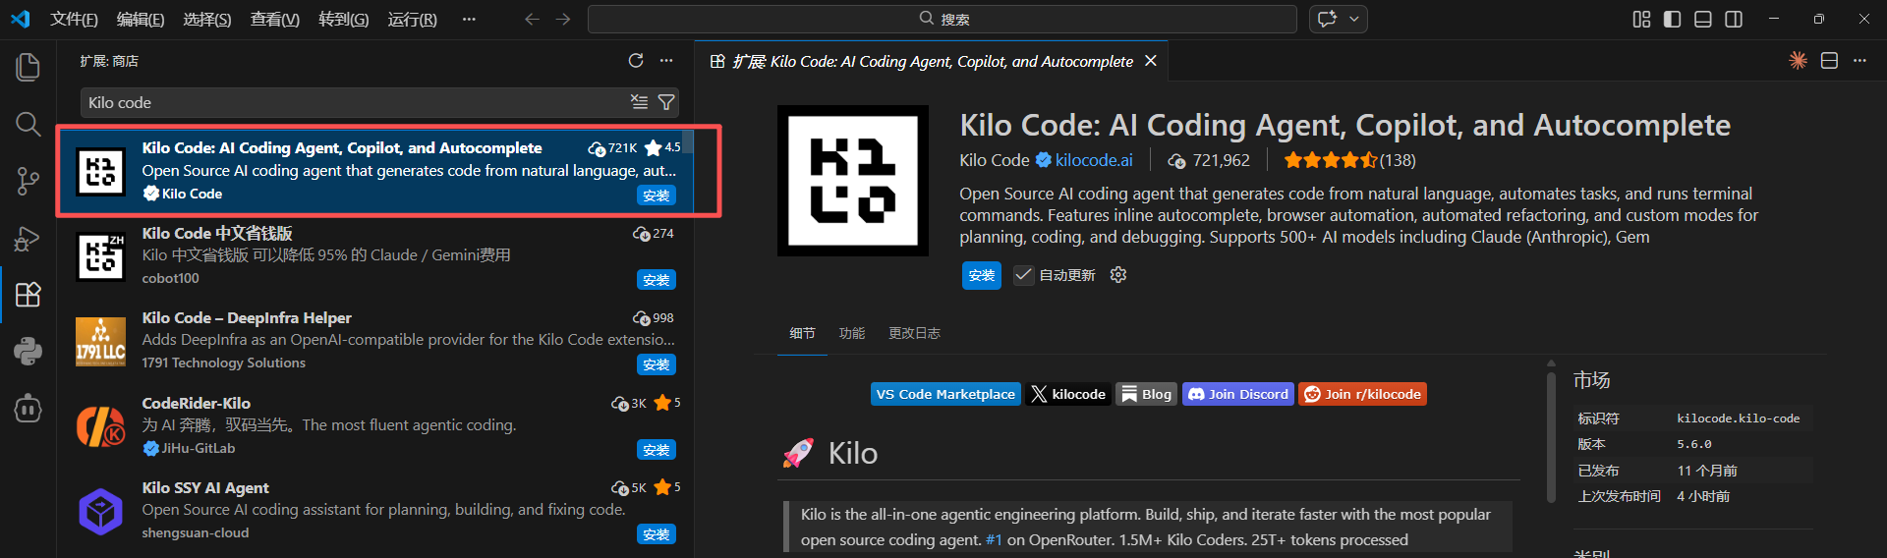The height and width of the screenshot is (558, 1887).
Task: Clear extension search results icon
Action: coord(639,102)
